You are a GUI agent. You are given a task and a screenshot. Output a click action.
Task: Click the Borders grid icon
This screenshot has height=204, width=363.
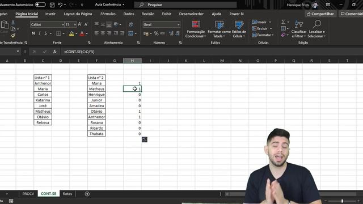click(x=58, y=33)
